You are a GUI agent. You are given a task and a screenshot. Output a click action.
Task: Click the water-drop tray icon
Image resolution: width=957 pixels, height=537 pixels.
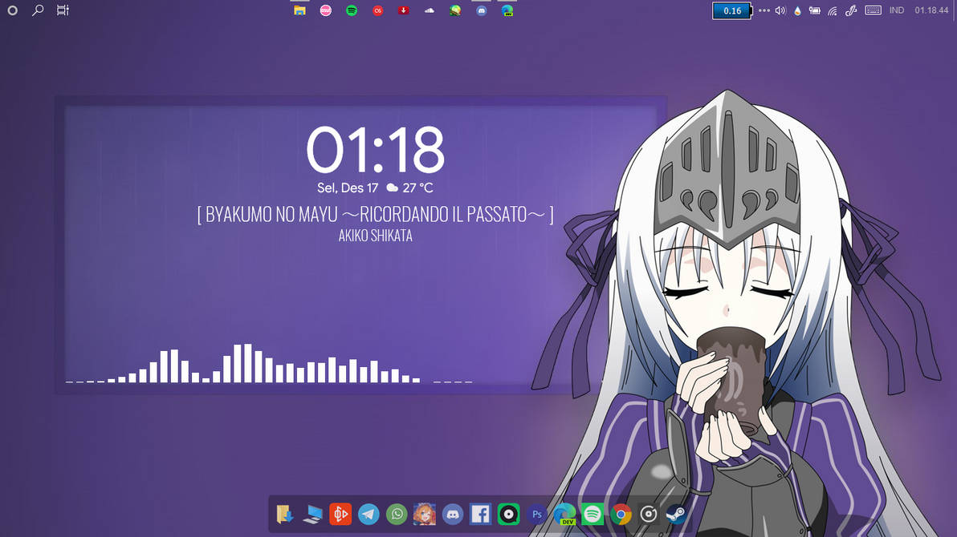pos(798,10)
